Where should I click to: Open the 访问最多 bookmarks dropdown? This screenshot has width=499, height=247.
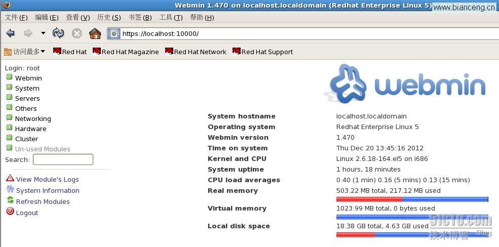25,52
